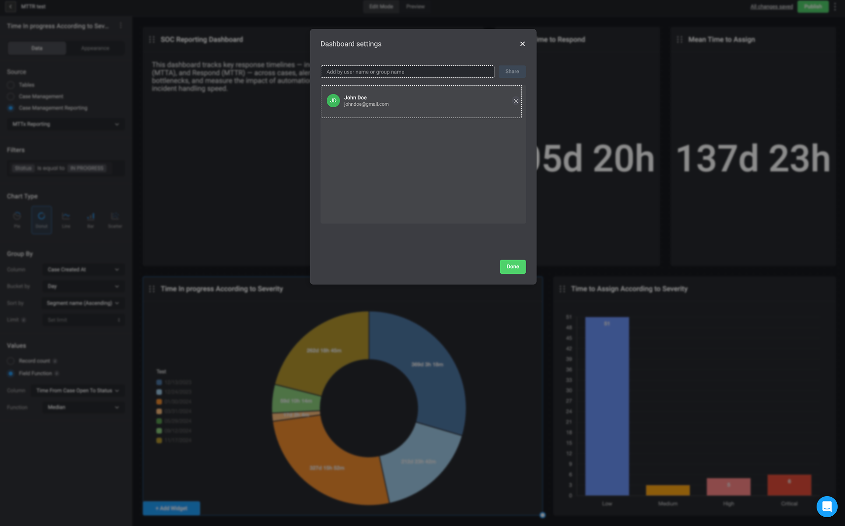Screen dimensions: 845x526
Task: Switch to Edit Mode tab
Action: (x=381, y=6)
